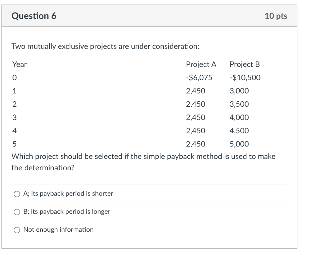This screenshot has width=313, height=260.
Task: Click the answer text 'A; its payback period is shorter'
Action: pos(68,193)
